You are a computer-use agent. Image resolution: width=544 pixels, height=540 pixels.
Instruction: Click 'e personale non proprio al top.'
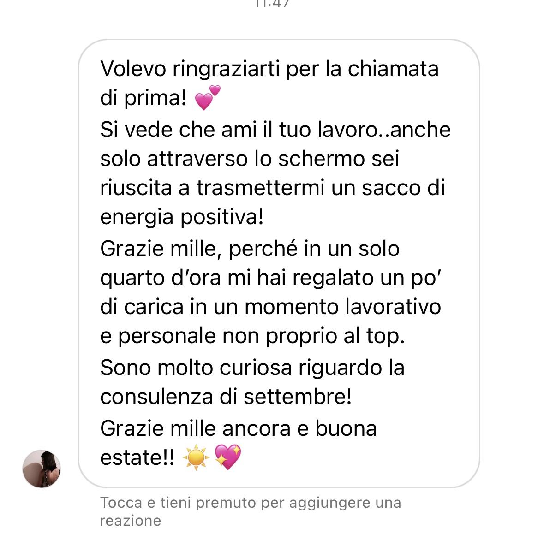(252, 336)
